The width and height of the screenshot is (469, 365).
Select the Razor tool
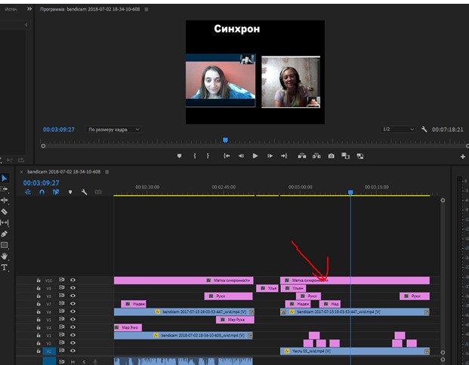(5, 212)
